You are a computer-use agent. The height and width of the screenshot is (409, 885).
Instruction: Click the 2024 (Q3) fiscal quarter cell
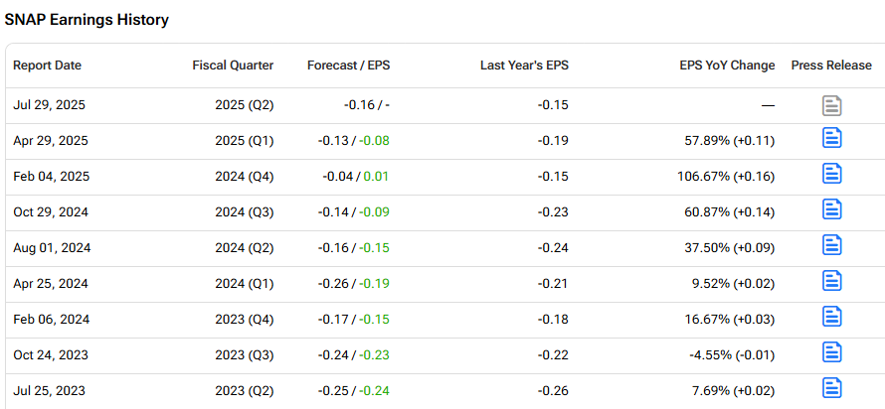pyautogui.click(x=245, y=212)
